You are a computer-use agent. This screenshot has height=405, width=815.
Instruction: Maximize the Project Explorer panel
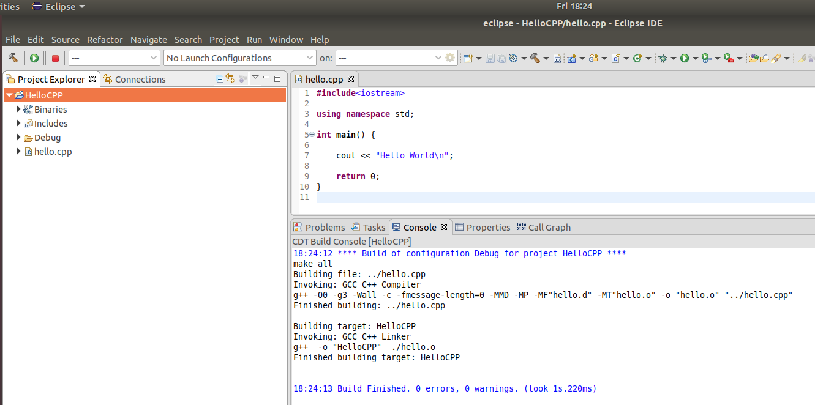click(277, 78)
